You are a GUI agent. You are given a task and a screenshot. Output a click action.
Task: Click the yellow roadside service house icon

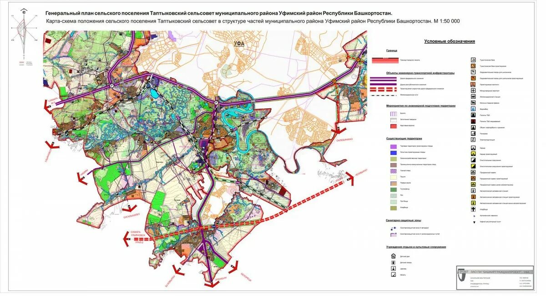[473, 185]
